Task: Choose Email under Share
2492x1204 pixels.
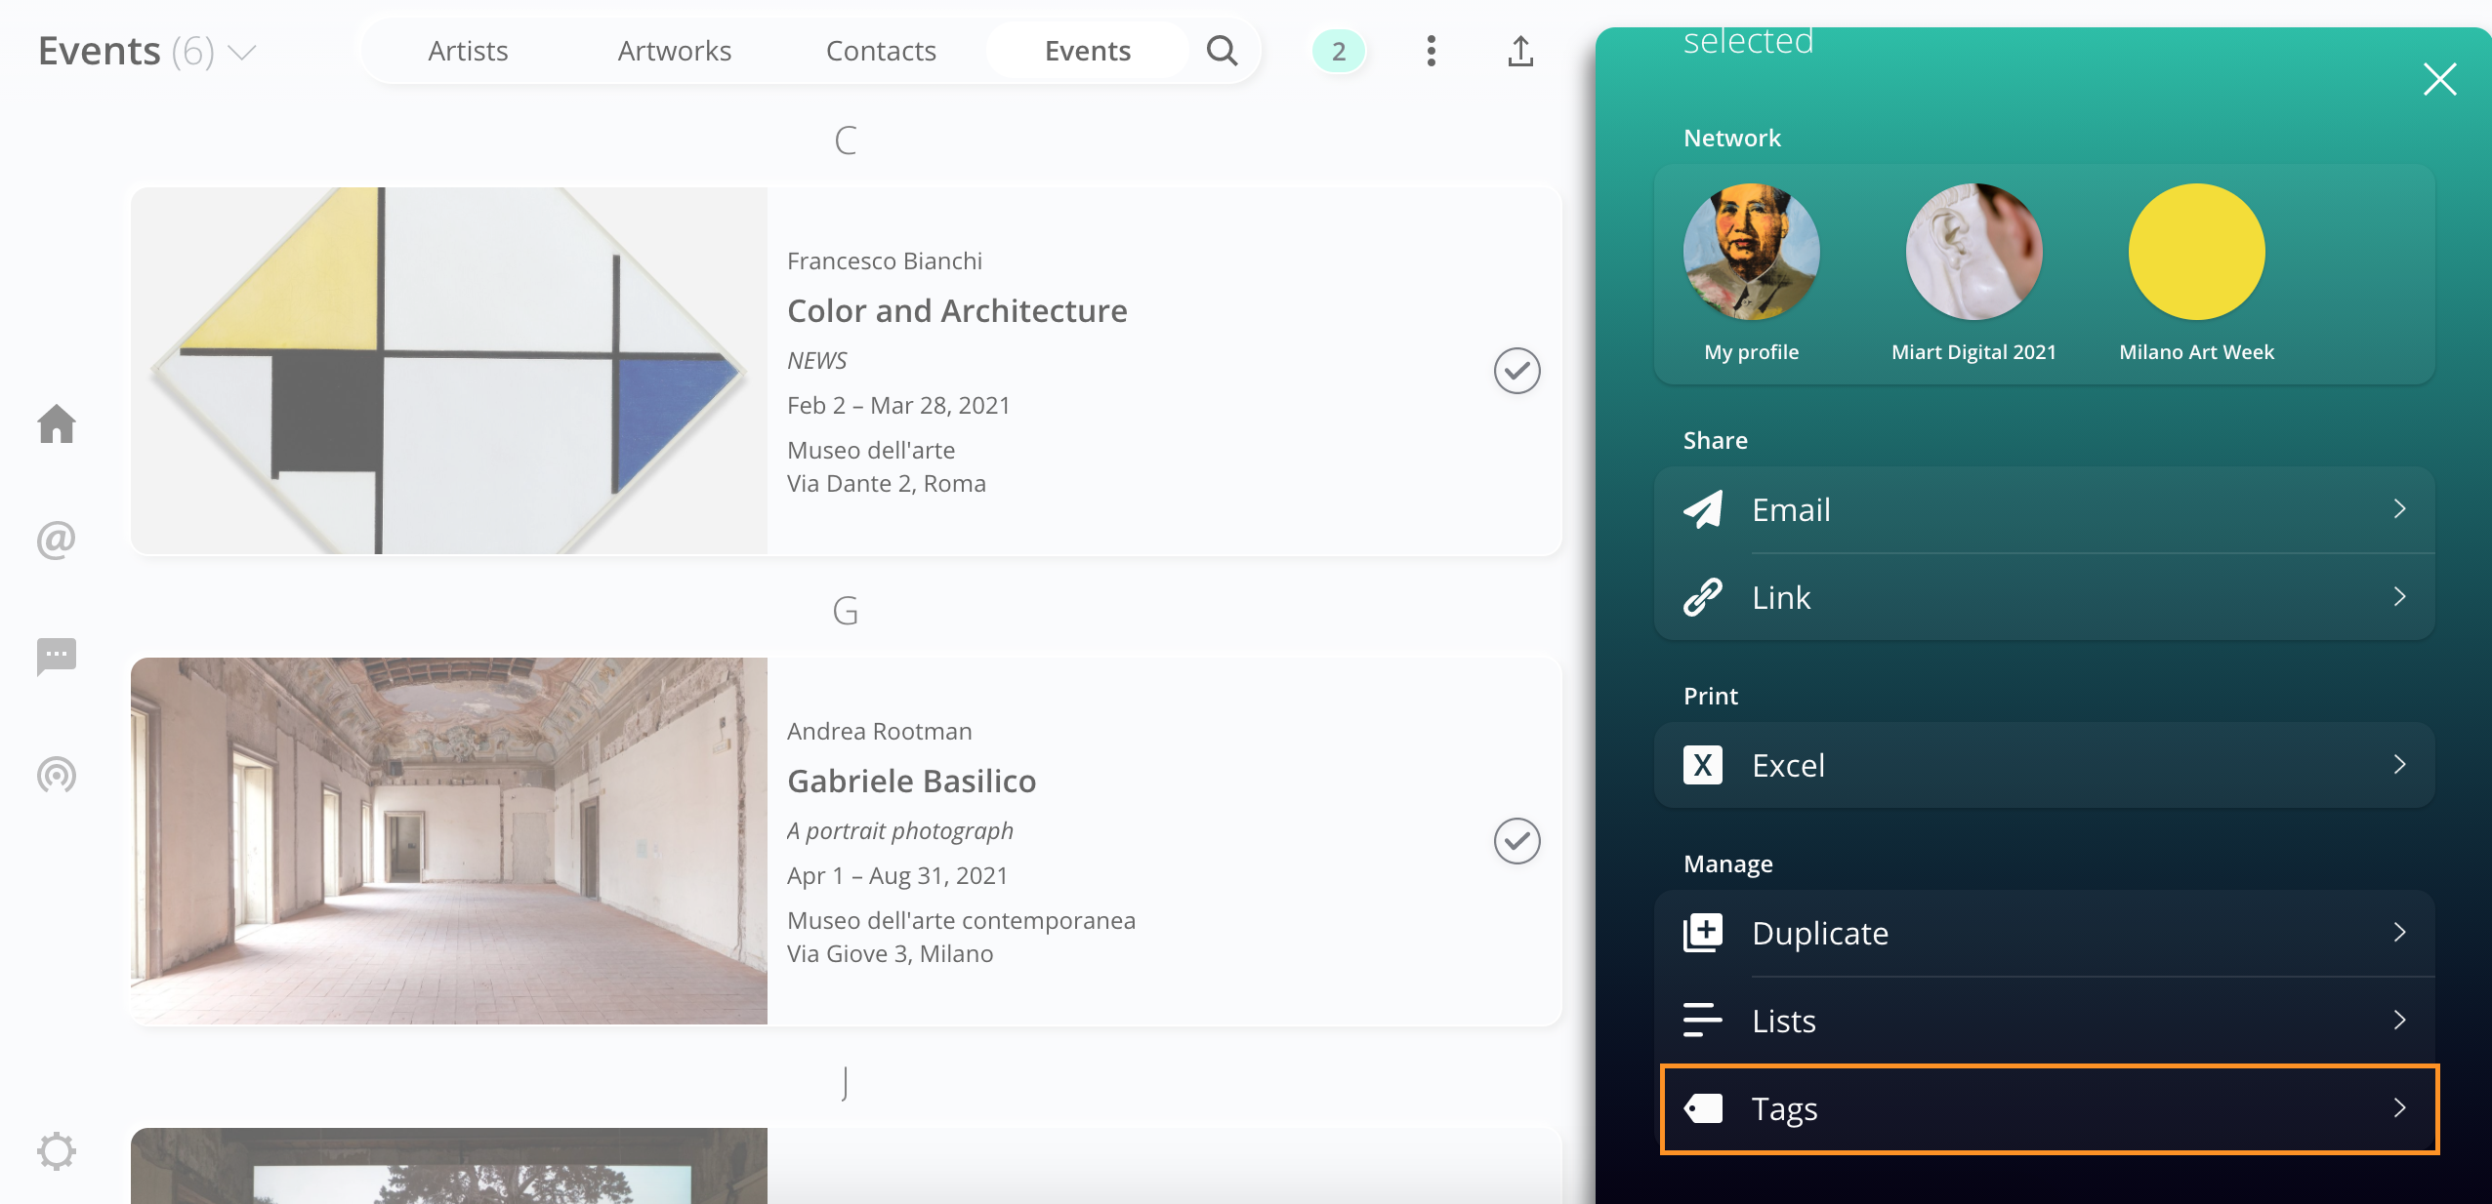Action: [2045, 509]
